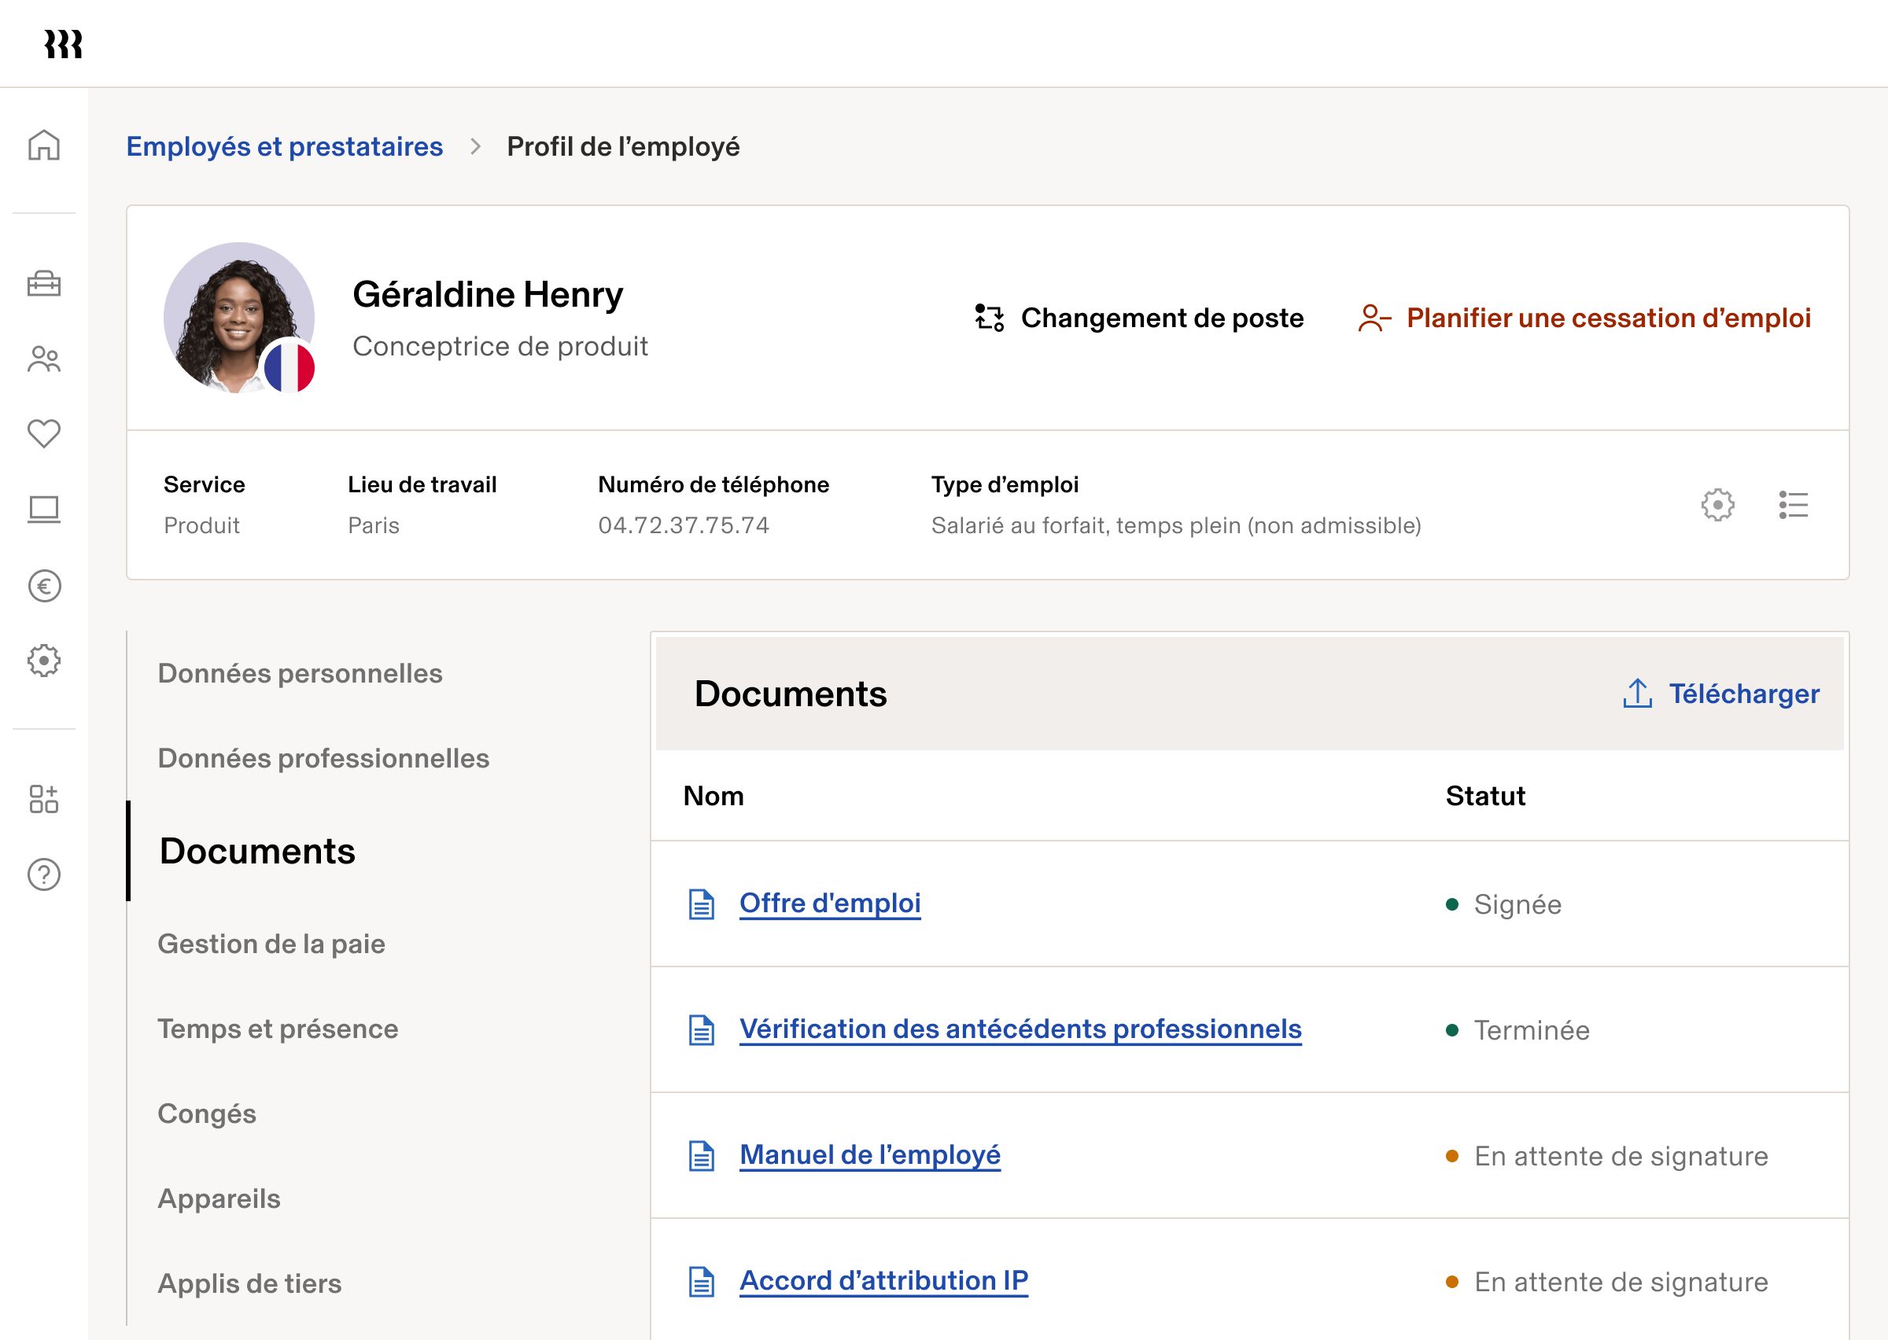Click the gear icon next to employment details
This screenshot has width=1888, height=1340.
pos(1719,505)
